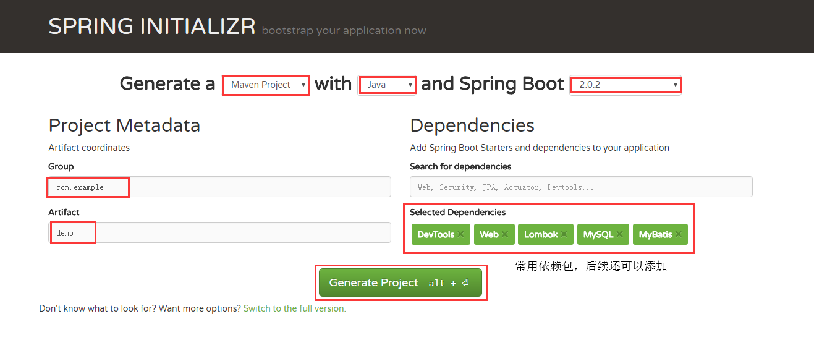Open the Spring Boot 2.0.2 version dropdown
Image resolution: width=814 pixels, height=348 pixels.
point(625,85)
